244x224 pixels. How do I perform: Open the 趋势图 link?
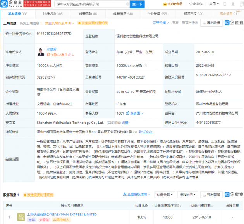click(x=136, y=113)
